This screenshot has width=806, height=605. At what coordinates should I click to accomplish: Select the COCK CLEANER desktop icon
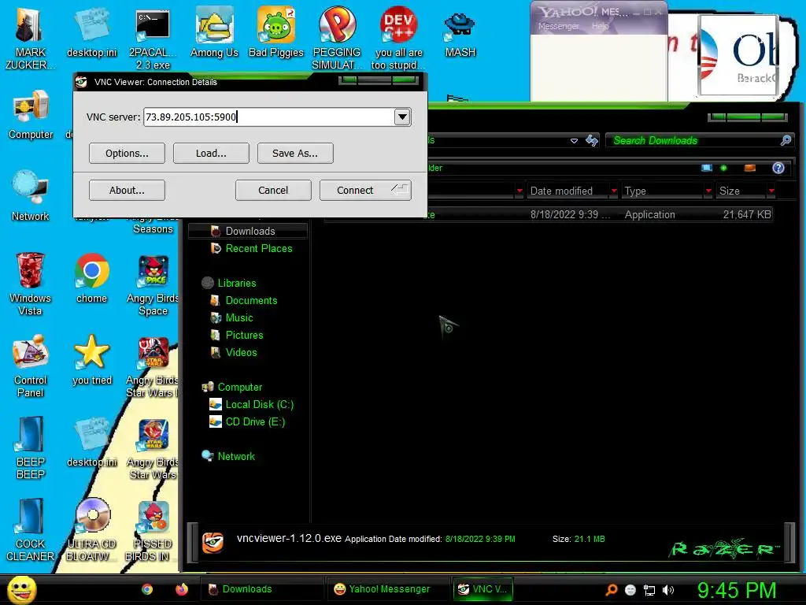(x=31, y=530)
